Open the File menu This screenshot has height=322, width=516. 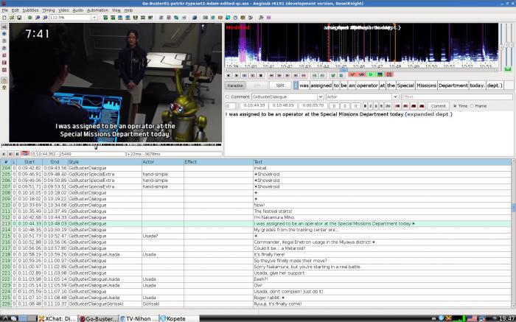4,10
